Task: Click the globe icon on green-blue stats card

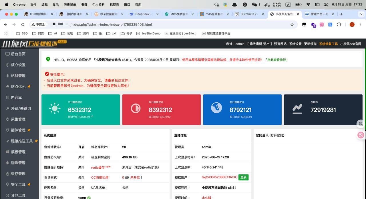Action: pyautogui.click(x=216, y=108)
